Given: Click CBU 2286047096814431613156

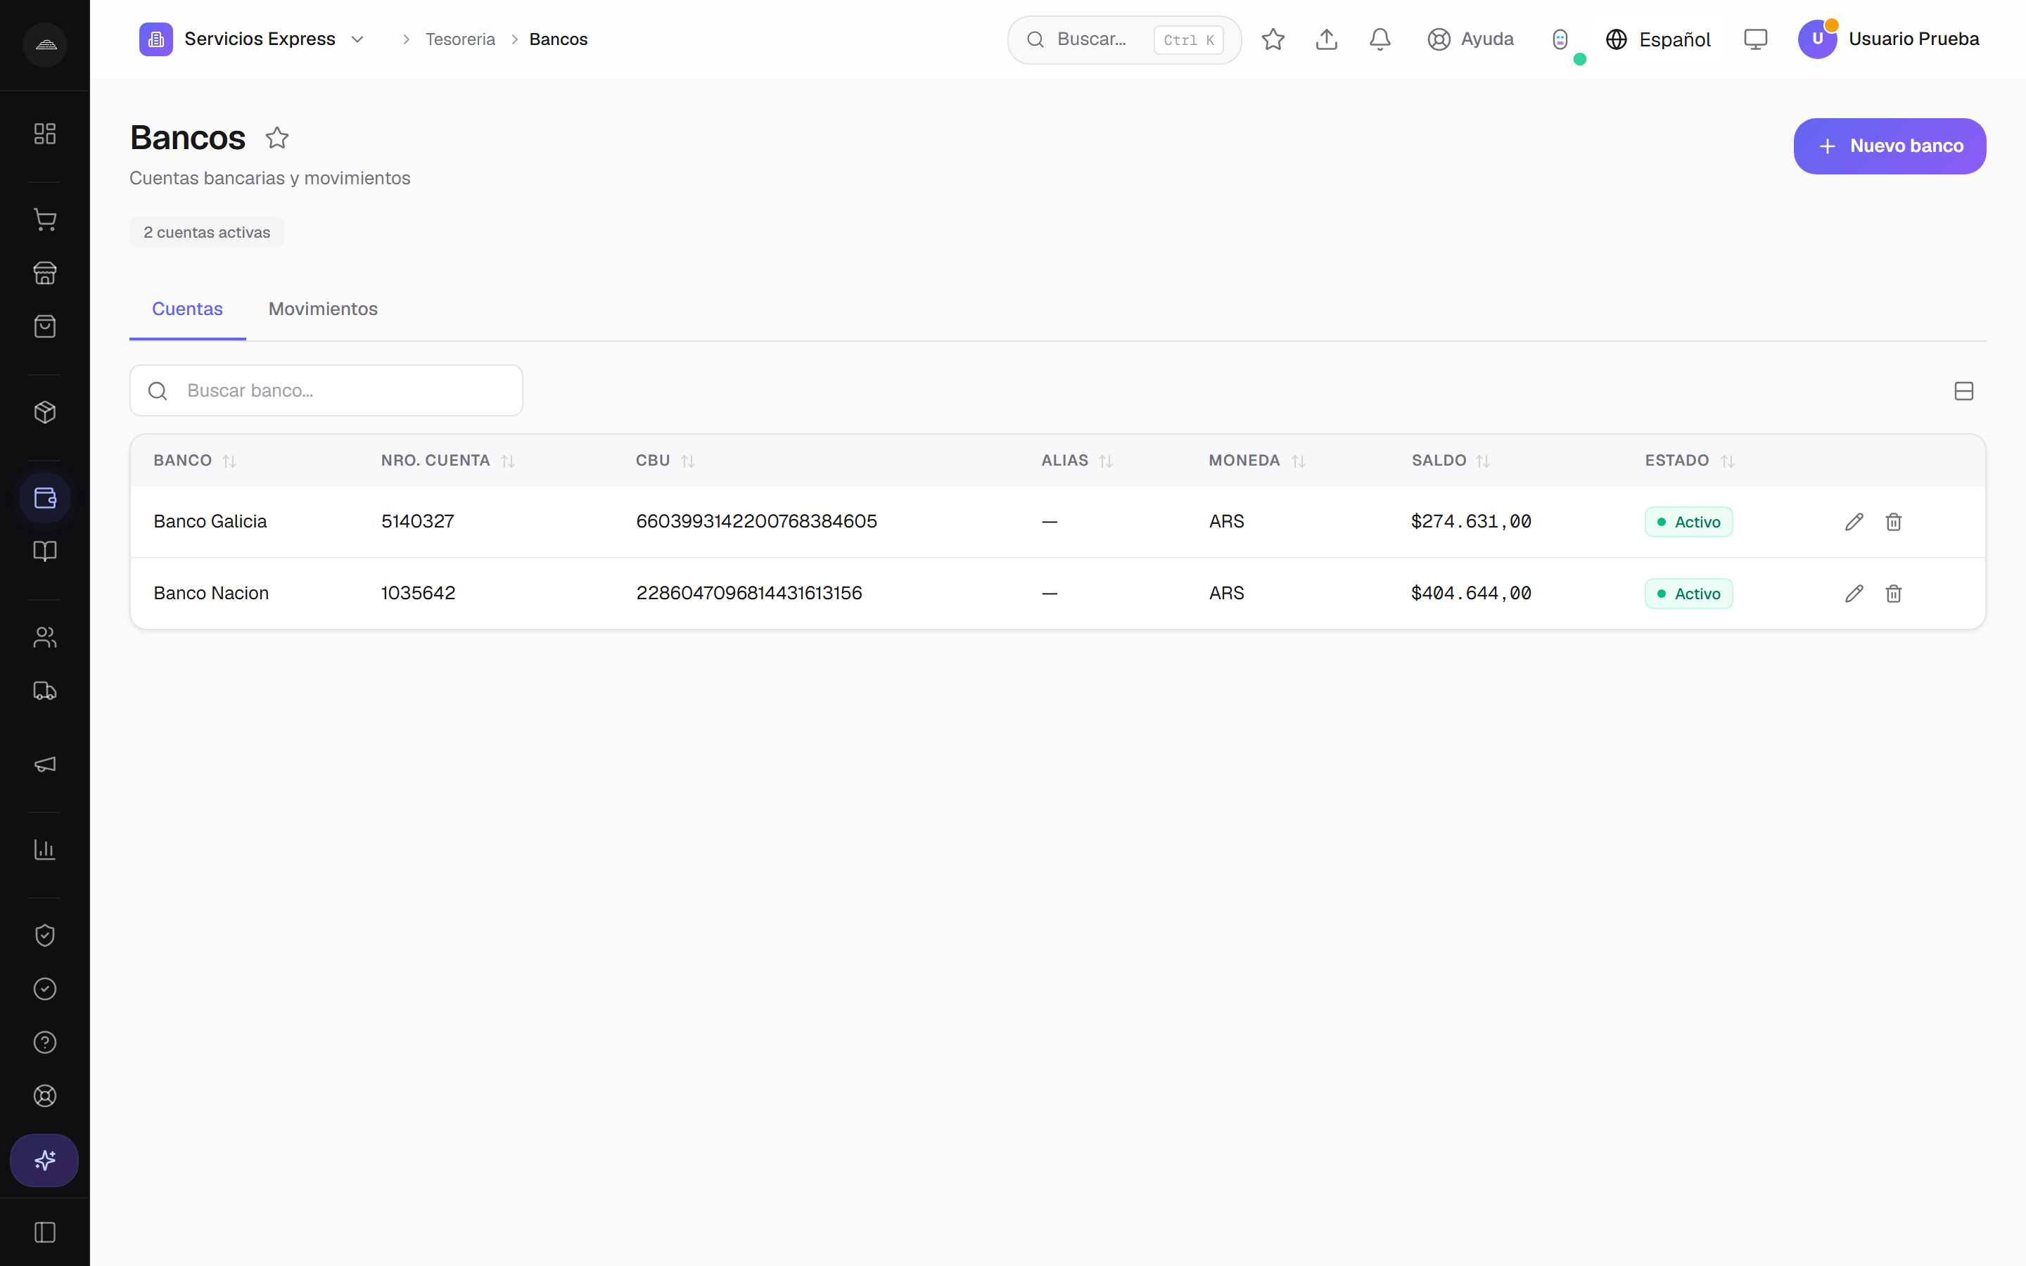Looking at the screenshot, I should pyautogui.click(x=749, y=593).
